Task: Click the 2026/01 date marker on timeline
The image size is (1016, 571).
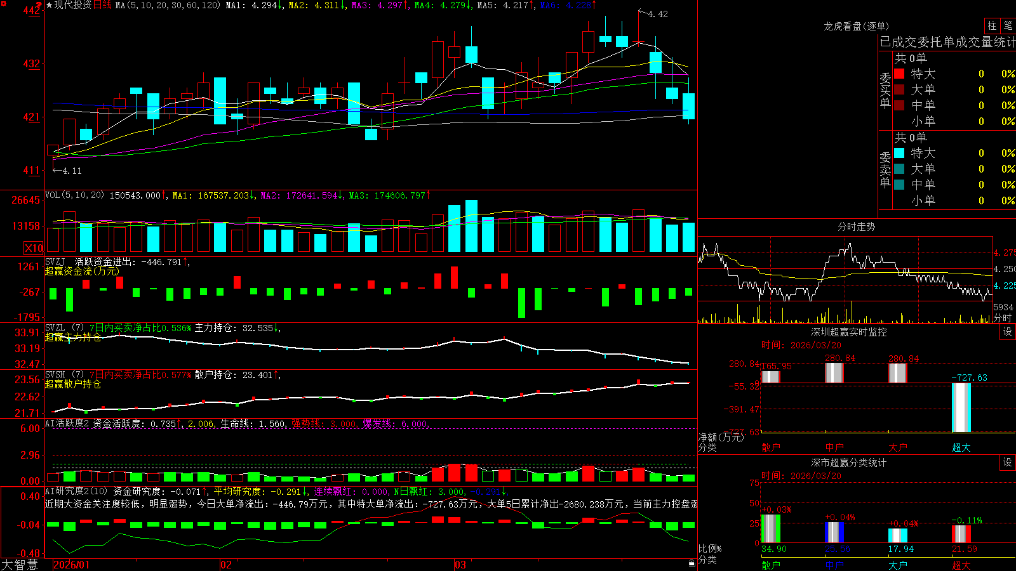Action: 72,565
